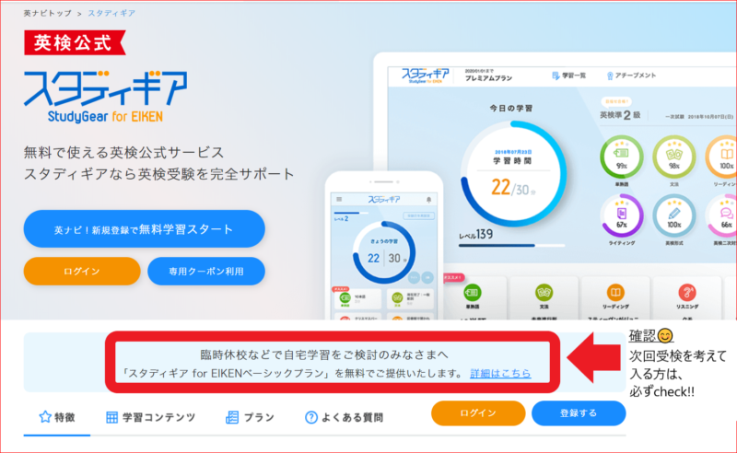Screen dimensions: 737x453
Task: Open the よくある質問 tab
Action: [x=344, y=417]
